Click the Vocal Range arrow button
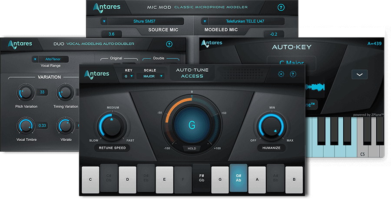 pyautogui.click(x=35, y=59)
